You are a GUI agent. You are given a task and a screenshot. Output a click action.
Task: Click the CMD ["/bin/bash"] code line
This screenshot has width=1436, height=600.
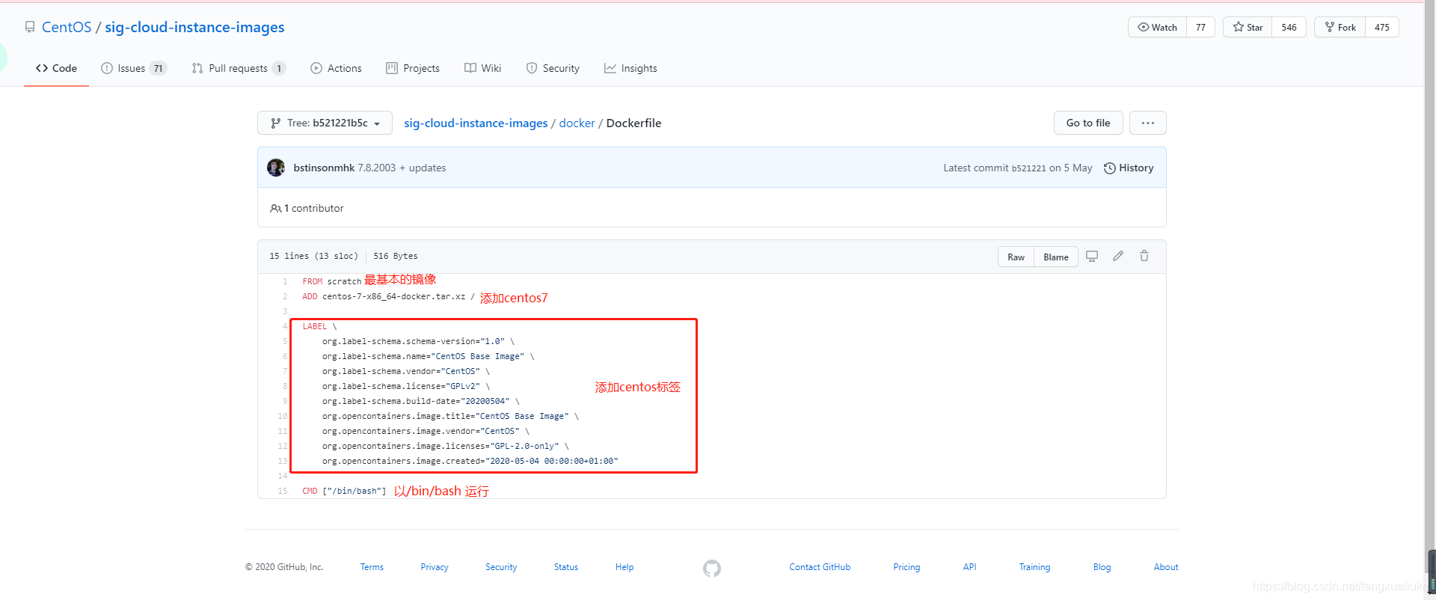coord(344,491)
